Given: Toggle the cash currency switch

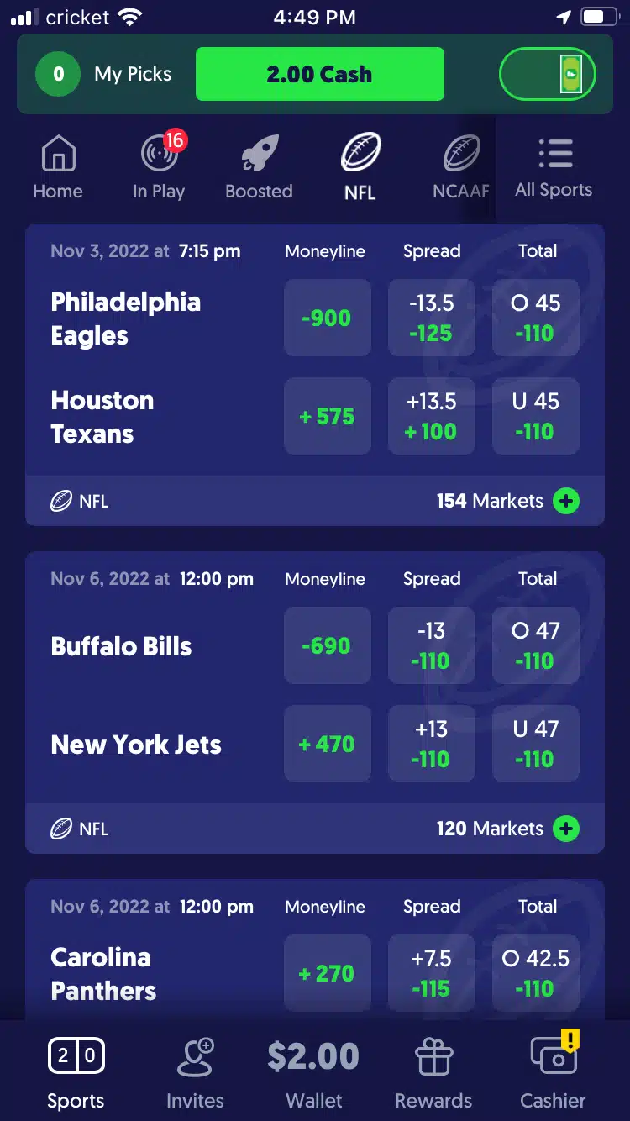Looking at the screenshot, I should [548, 74].
